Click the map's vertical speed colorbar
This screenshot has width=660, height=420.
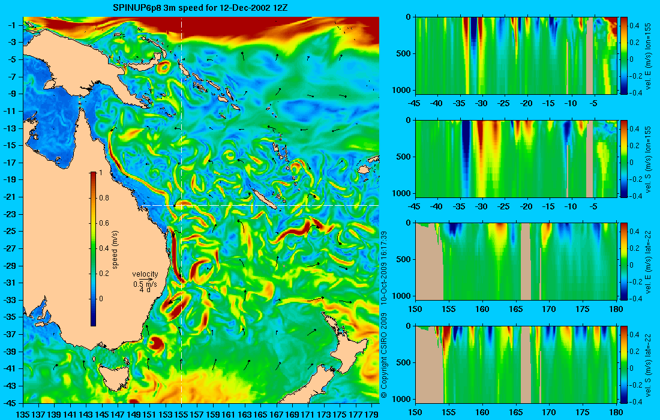coord(93,249)
